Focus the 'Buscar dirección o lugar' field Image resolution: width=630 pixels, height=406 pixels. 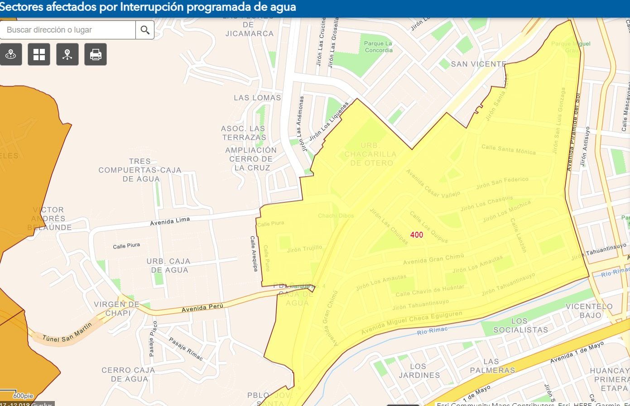point(68,30)
